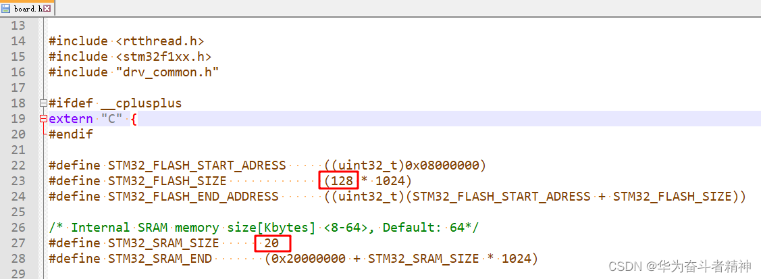The height and width of the screenshot is (279, 761).
Task: Click on the Internal SRAM comment line
Action: point(264,228)
